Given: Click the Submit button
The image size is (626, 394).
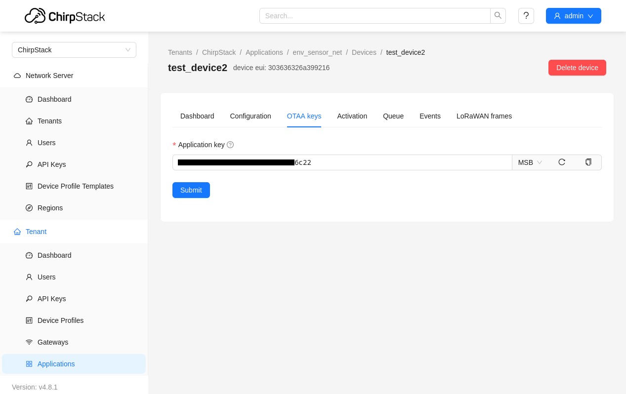Looking at the screenshot, I should (191, 190).
